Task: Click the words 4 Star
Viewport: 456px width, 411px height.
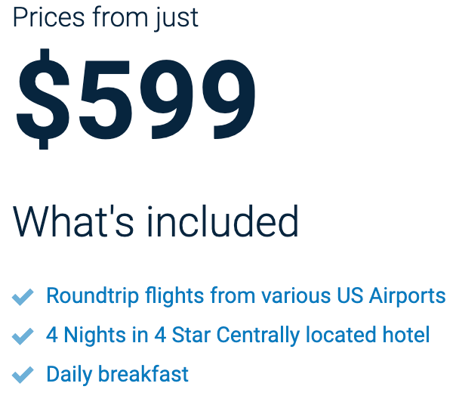Action: [x=183, y=335]
